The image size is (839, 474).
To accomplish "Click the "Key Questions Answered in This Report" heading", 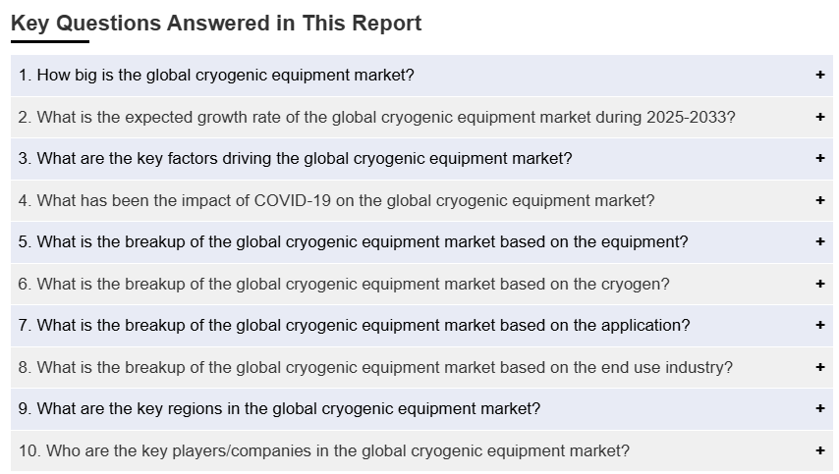I will point(216,24).
